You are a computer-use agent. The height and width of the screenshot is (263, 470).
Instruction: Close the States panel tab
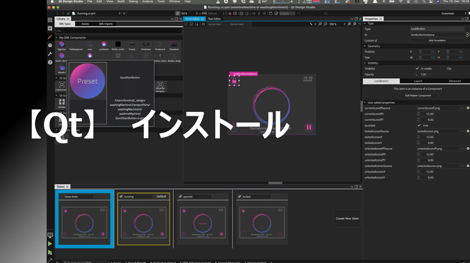(x=67, y=187)
